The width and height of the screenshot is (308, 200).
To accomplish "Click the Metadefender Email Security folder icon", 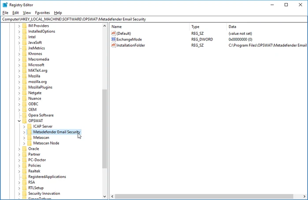I will point(29,132).
